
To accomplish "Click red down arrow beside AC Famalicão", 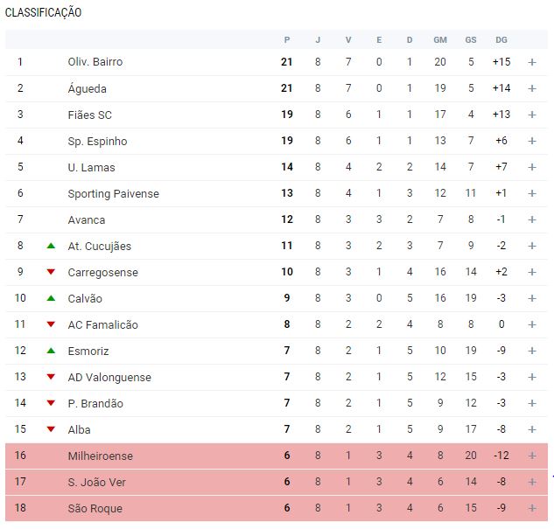I will 51,324.
